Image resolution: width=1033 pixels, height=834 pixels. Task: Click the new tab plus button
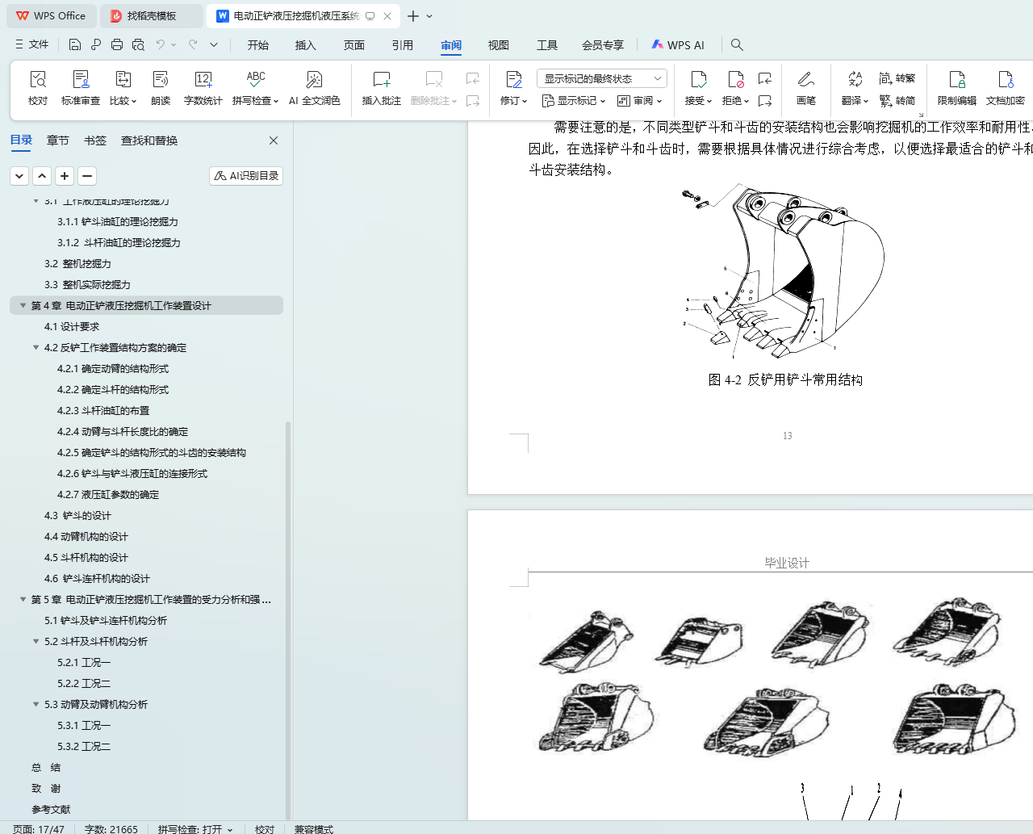click(x=413, y=16)
